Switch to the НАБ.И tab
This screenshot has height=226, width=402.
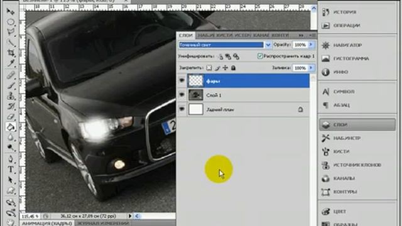(206, 35)
